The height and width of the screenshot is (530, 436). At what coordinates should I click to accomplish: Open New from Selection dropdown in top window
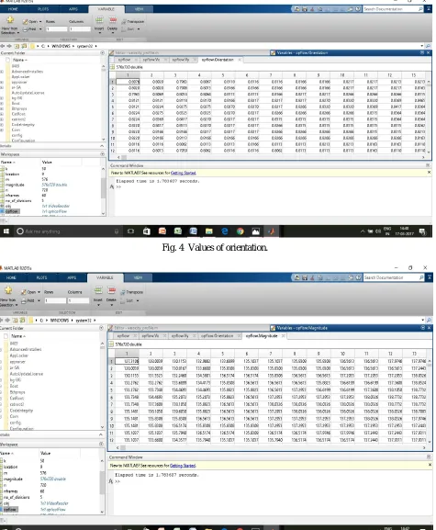[17, 33]
